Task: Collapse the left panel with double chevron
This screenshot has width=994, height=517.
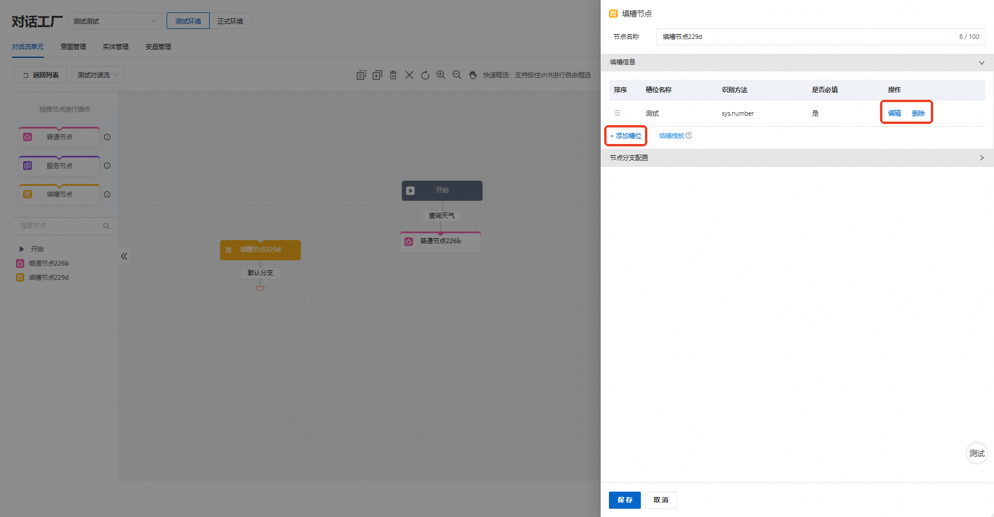Action: 124,256
